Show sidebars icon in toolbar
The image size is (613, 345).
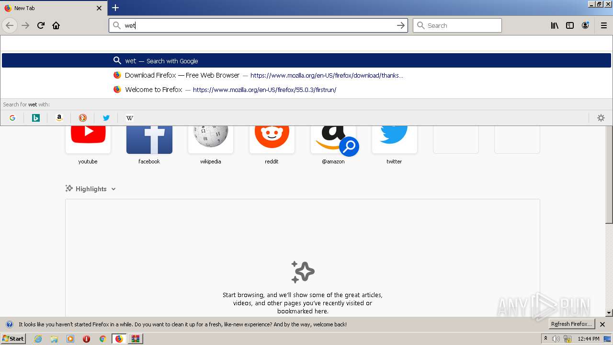570,25
